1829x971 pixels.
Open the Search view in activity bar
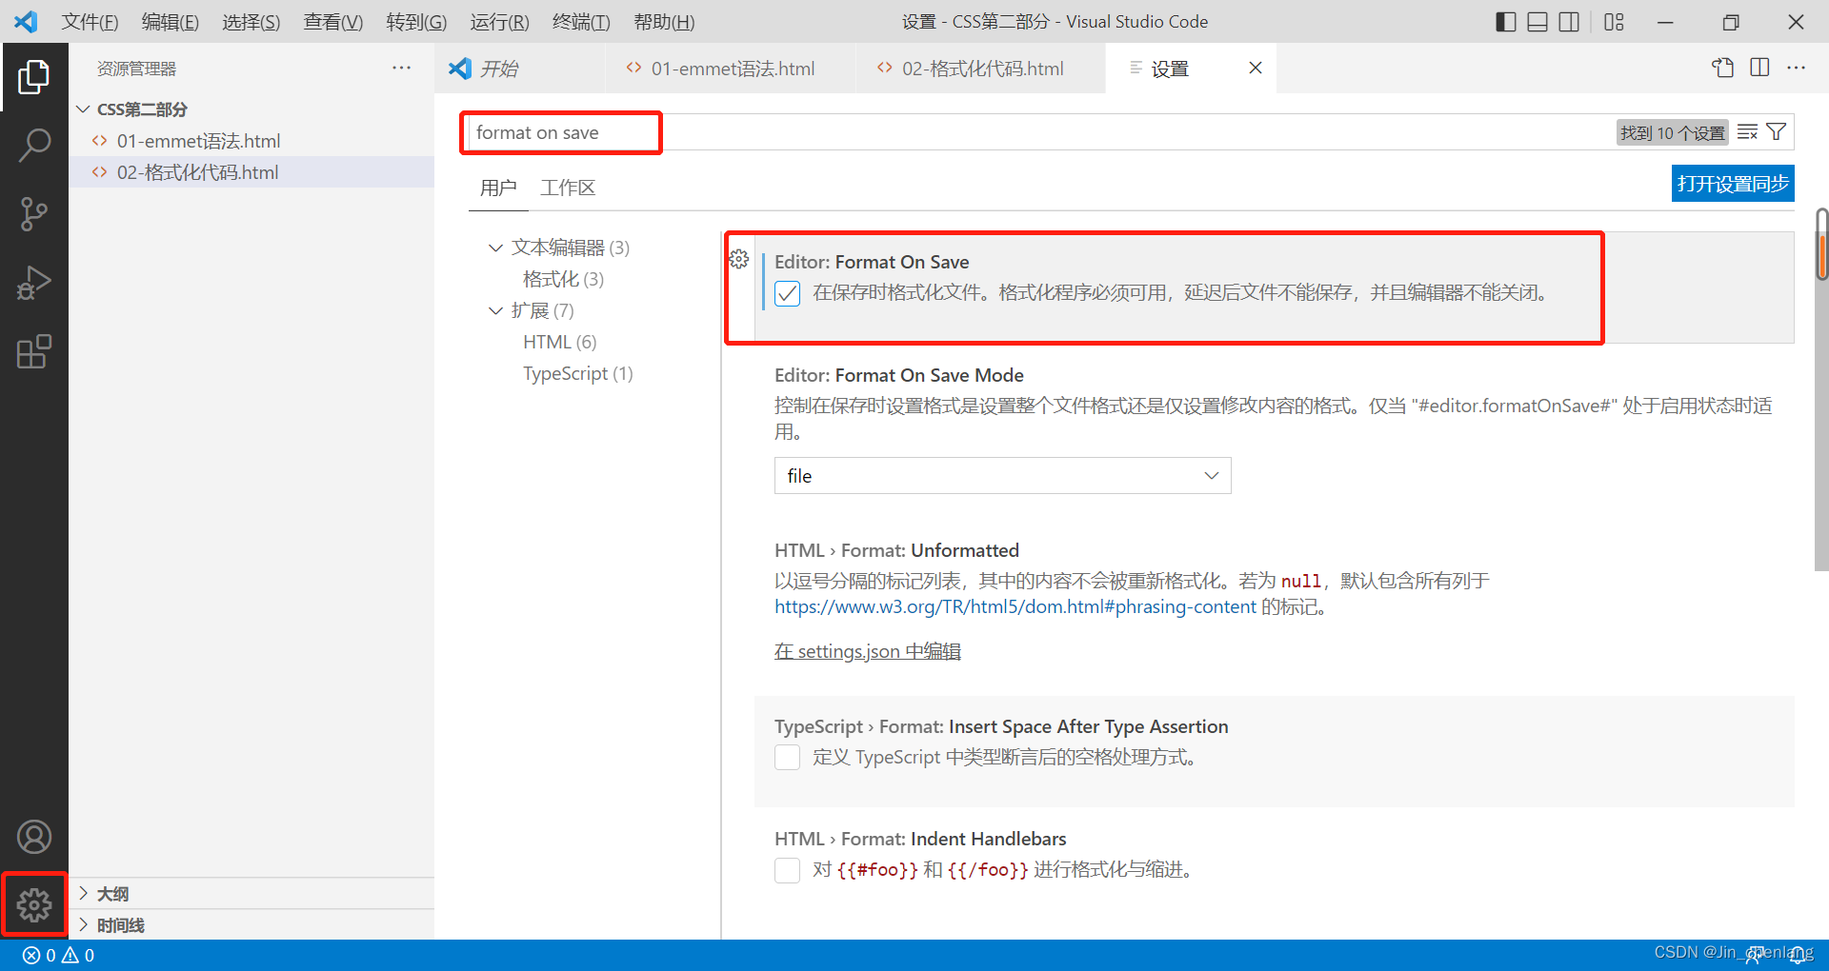(x=33, y=146)
